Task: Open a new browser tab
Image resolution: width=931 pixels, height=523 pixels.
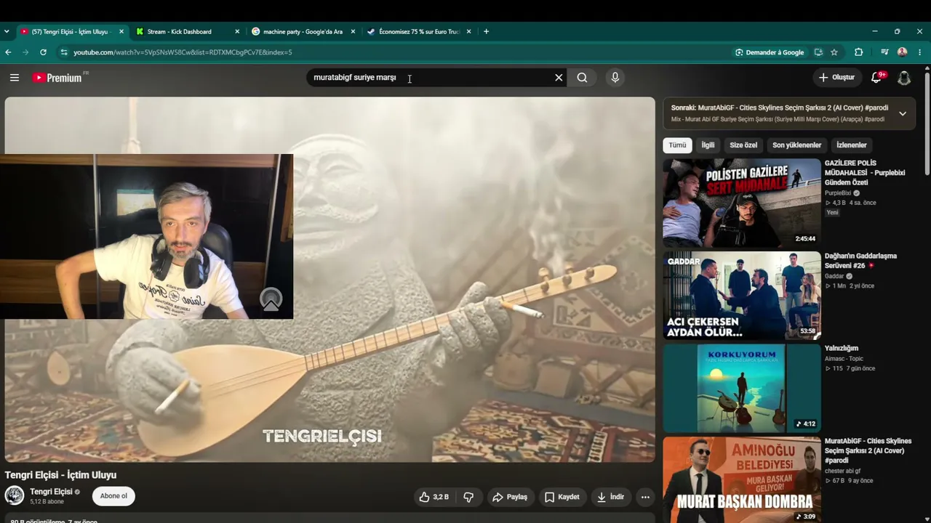Action: click(486, 31)
